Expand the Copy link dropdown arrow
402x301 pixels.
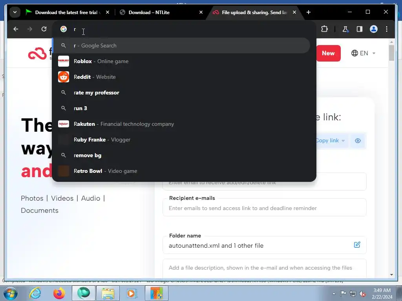tap(343, 141)
